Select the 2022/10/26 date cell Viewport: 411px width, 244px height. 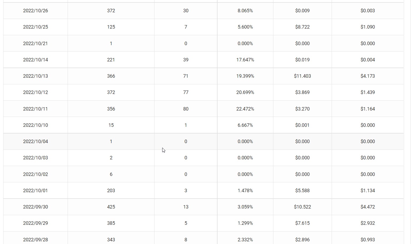click(36, 11)
